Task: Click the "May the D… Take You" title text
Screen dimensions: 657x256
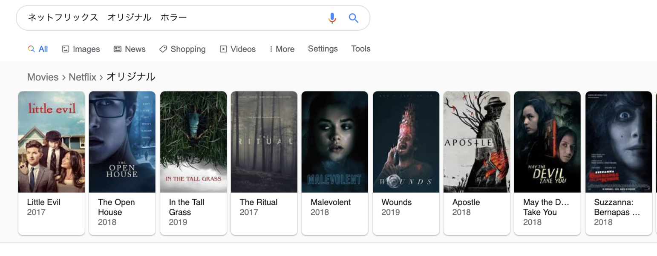Action: pos(546,207)
